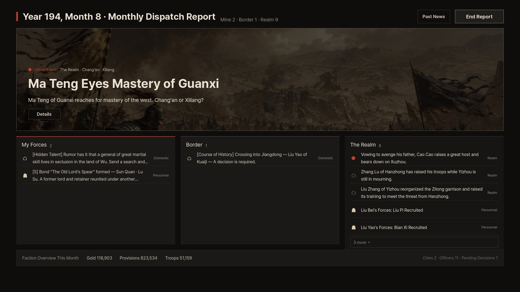Click the red Critical Event dot indicator
520x292 pixels.
(30, 70)
